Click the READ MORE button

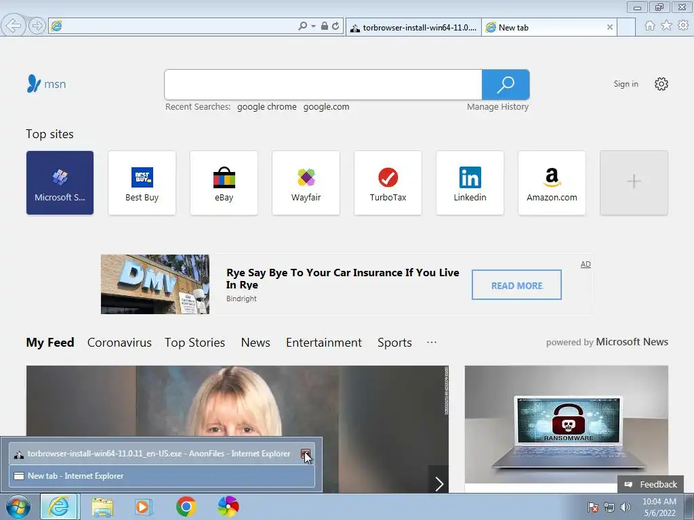pos(516,285)
